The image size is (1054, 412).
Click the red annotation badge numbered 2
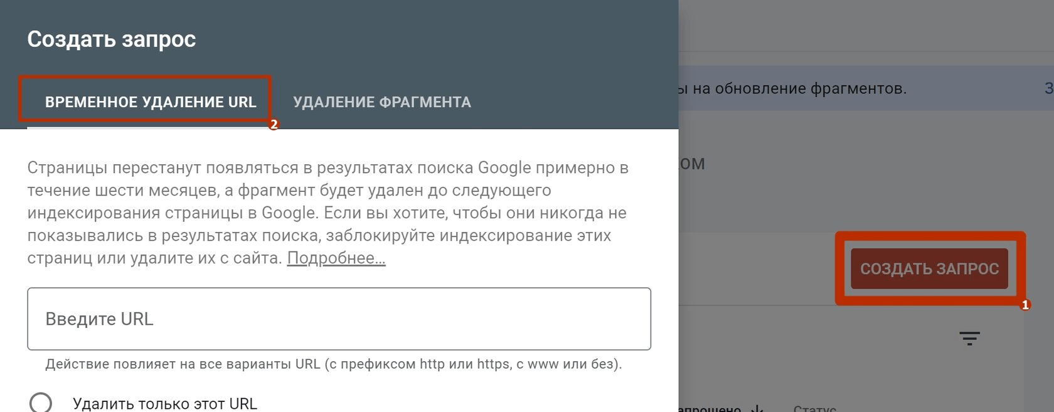[x=274, y=124]
